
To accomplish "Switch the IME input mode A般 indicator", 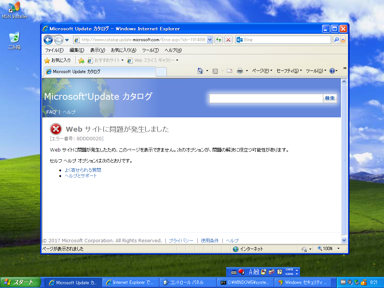I will click(255, 271).
